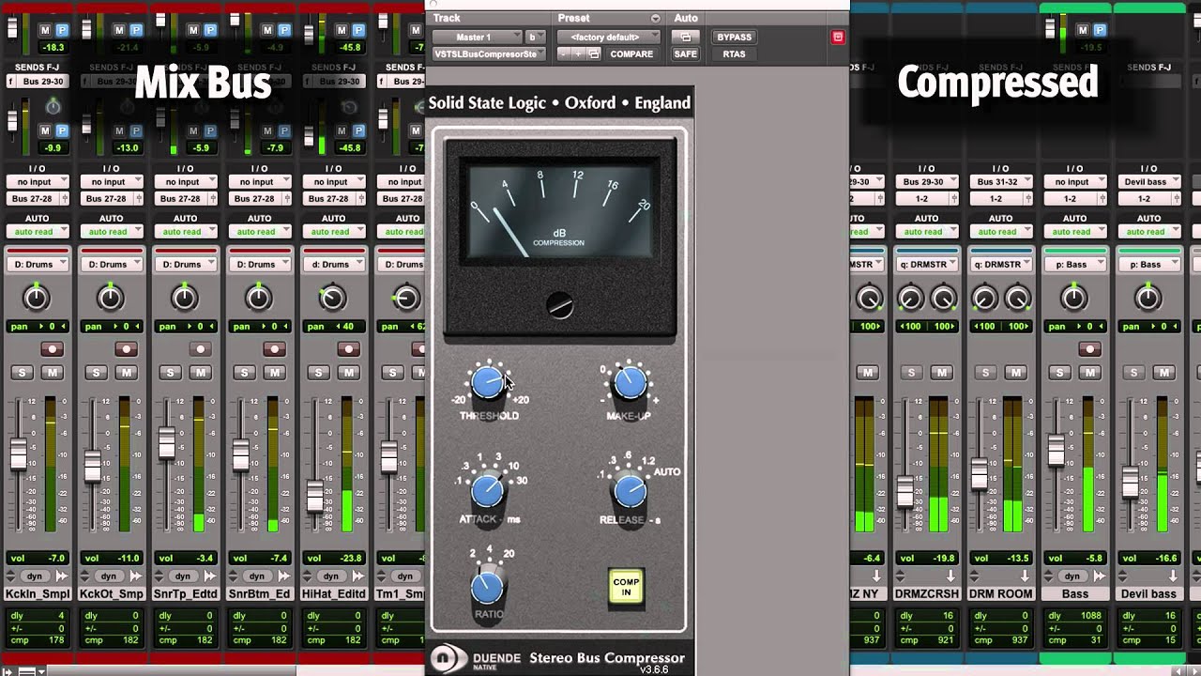Click the pan knob on Devil bass track

point(1148,299)
